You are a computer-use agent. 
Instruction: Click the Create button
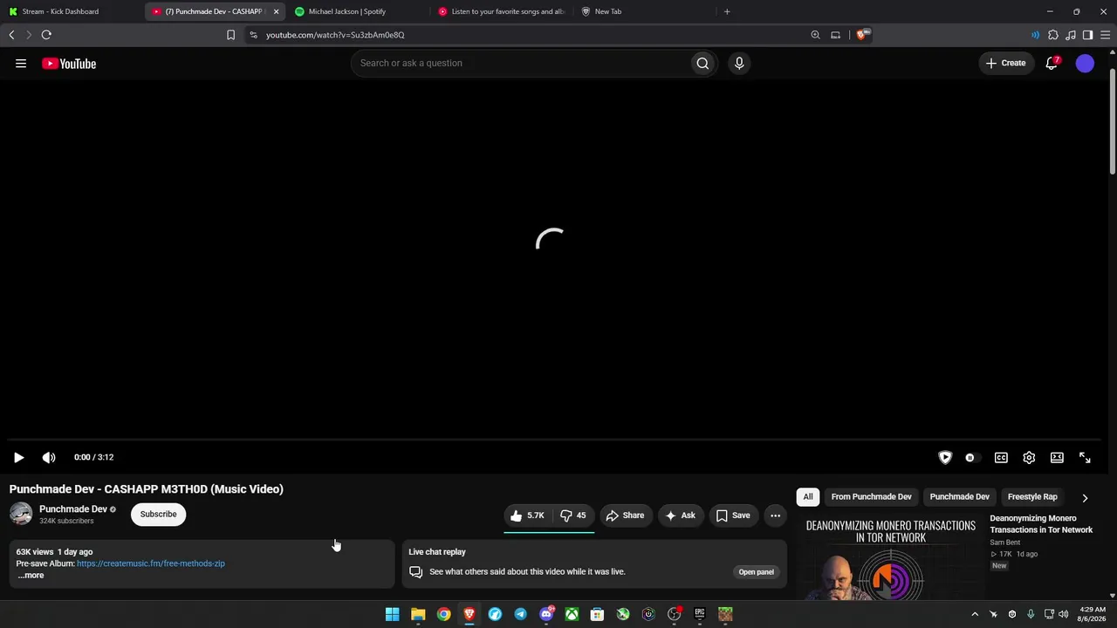(x=1005, y=63)
